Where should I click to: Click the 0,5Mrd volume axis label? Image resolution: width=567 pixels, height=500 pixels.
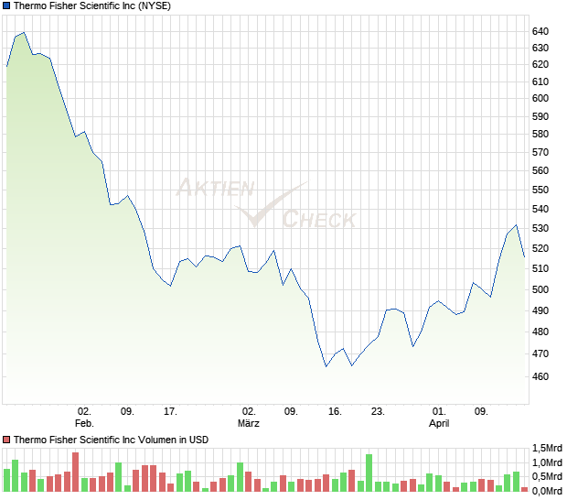coord(547,476)
